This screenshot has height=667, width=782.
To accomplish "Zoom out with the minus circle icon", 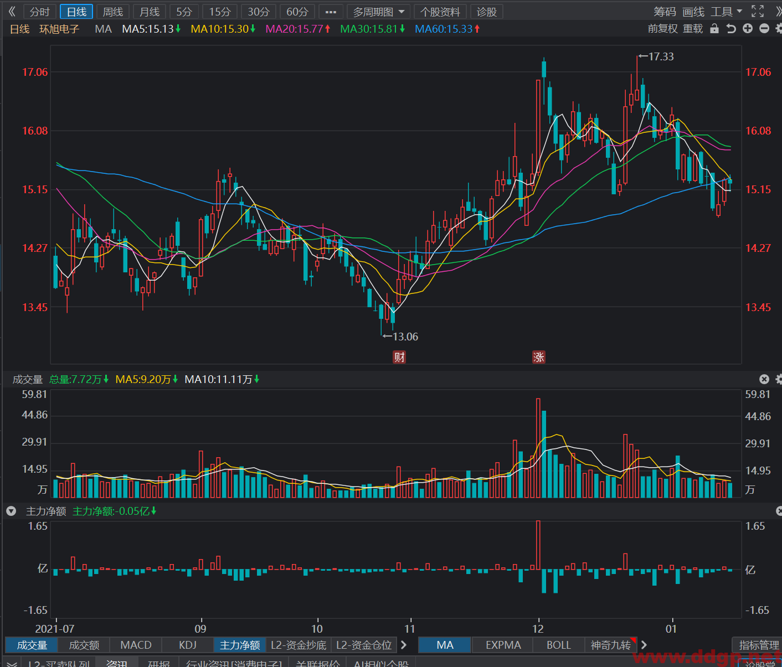I will coord(764,29).
